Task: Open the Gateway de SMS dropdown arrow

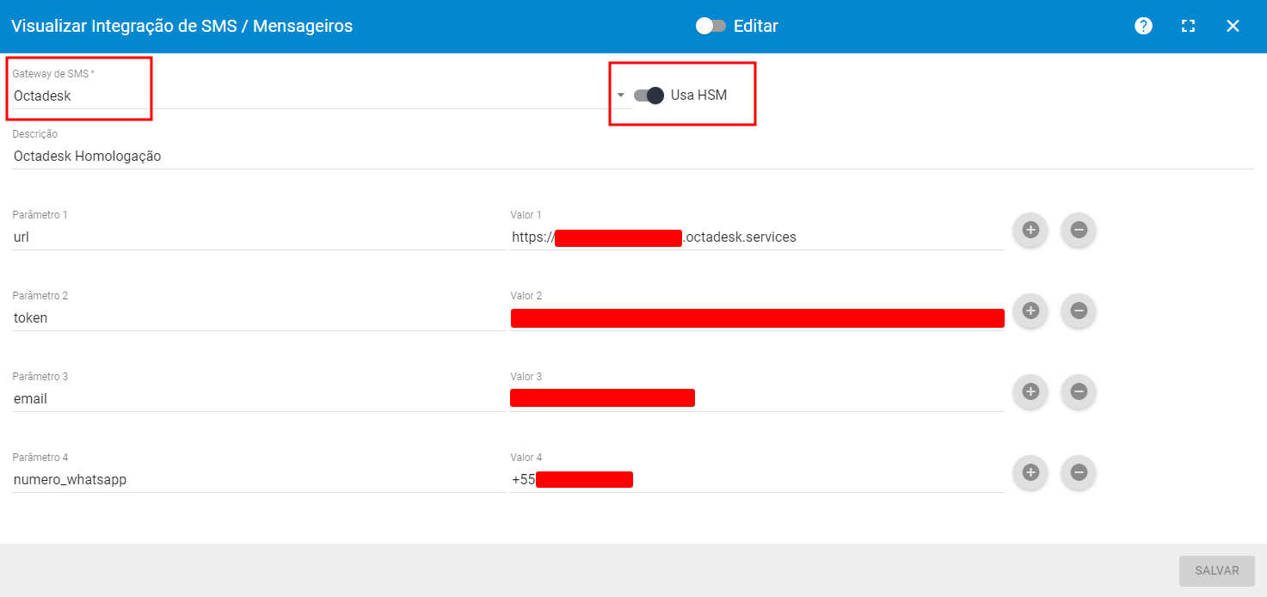Action: pos(621,95)
